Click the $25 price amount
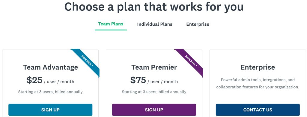The width and height of the screenshot is (307, 117). tap(34, 80)
